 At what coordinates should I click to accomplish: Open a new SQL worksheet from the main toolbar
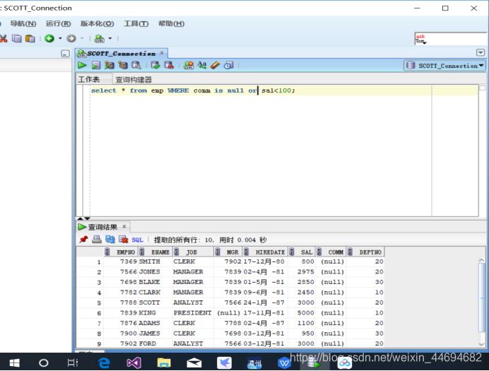[x=100, y=39]
